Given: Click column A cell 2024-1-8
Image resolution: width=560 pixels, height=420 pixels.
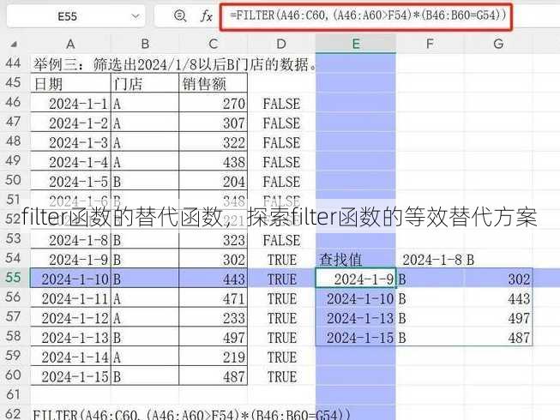Looking at the screenshot, I should click(70, 240).
